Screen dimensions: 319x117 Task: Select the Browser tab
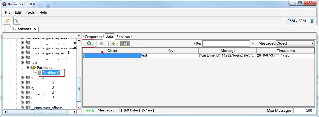(x=24, y=29)
